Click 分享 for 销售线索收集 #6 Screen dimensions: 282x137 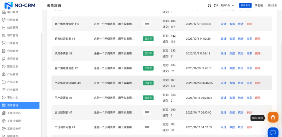249,39
